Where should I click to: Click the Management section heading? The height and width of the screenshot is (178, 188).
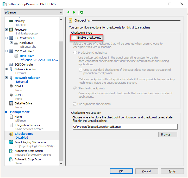[x=20, y=112]
